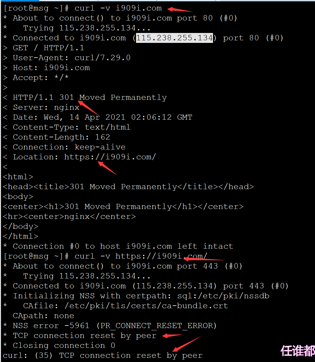Image resolution: width=315 pixels, height=362 pixels.
Task: Click the highlighted IP address 115.238.255.134
Action: click(x=174, y=38)
